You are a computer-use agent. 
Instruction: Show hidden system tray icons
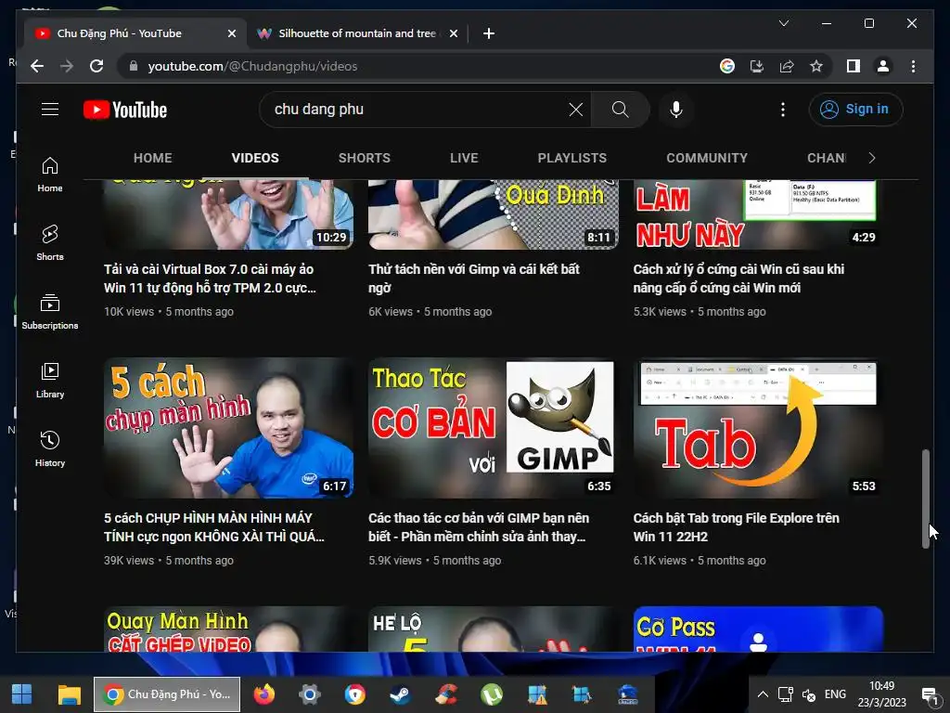[x=763, y=694]
